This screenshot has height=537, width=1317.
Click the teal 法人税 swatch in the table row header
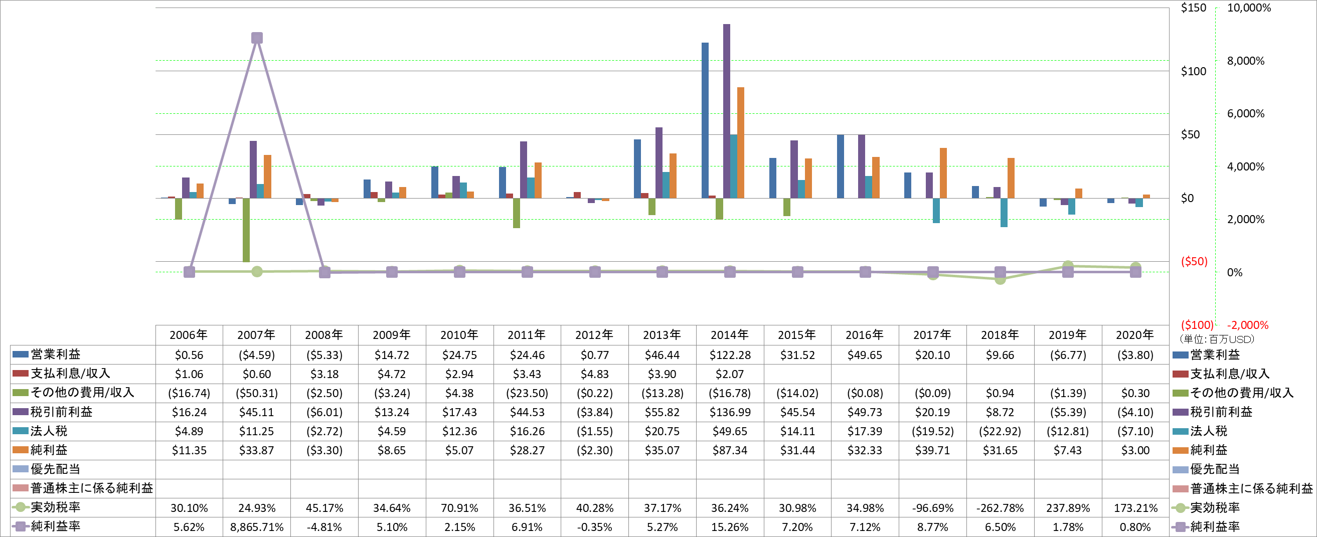coord(21,431)
